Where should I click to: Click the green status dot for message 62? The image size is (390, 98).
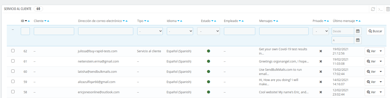[x=208, y=51]
